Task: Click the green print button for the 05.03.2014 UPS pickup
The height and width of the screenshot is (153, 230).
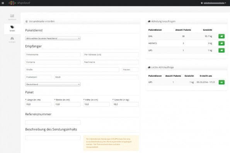Action: [x=221, y=82]
